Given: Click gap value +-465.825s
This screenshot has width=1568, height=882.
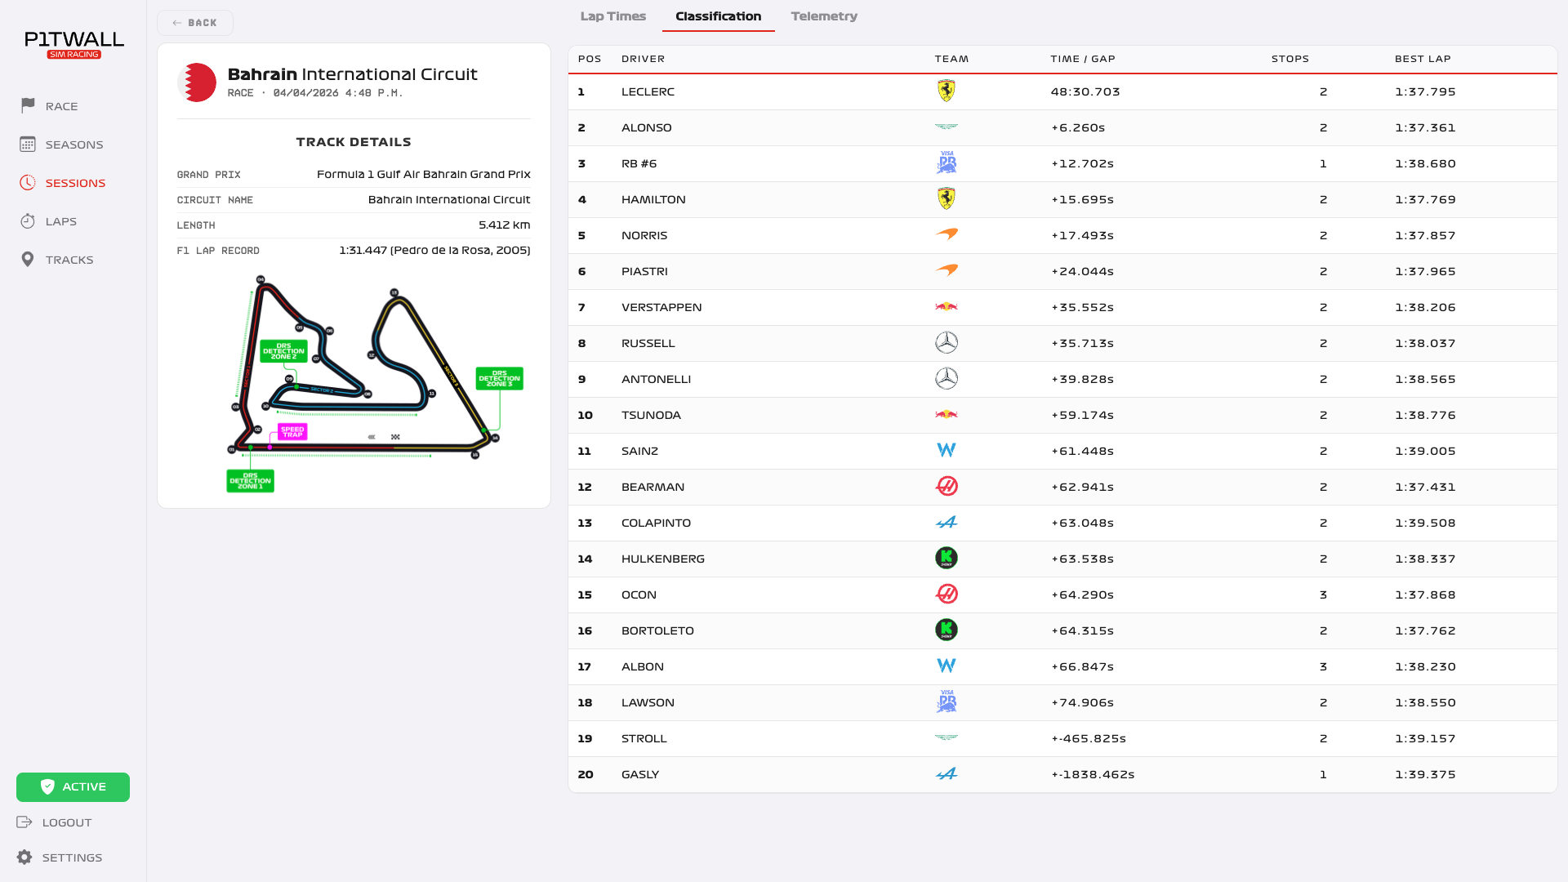Looking at the screenshot, I should [x=1089, y=738].
